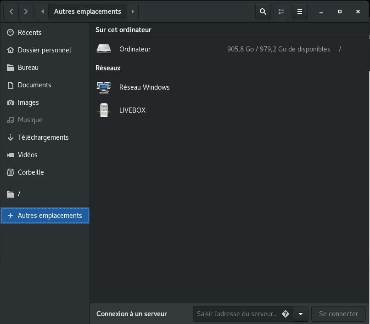Viewport: 370px width, 324px height.
Task: Toggle list view display mode
Action: click(x=281, y=11)
